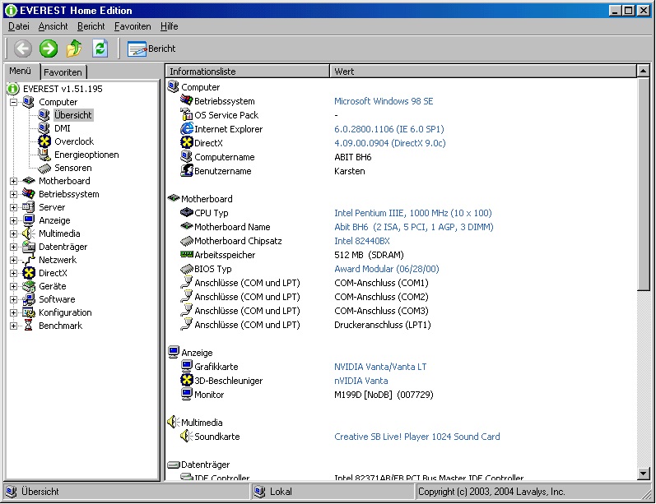The height and width of the screenshot is (504, 656).
Task: Select the Energieoptionen tree icon
Action: (44, 155)
